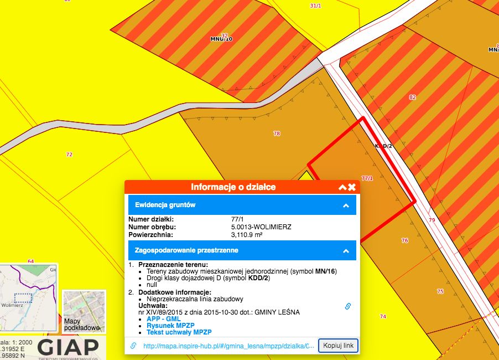Image resolution: width=499 pixels, height=360 pixels.
Task: Click road parcel label 79
Action: coord(432,220)
